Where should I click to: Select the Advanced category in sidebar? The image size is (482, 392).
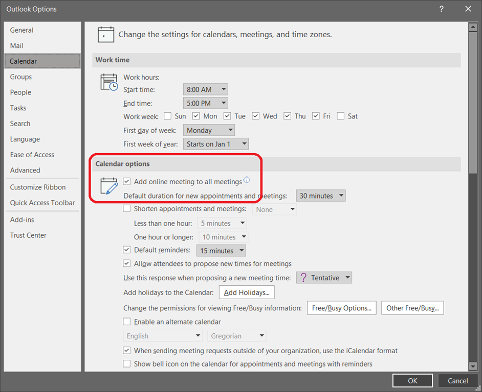[25, 170]
